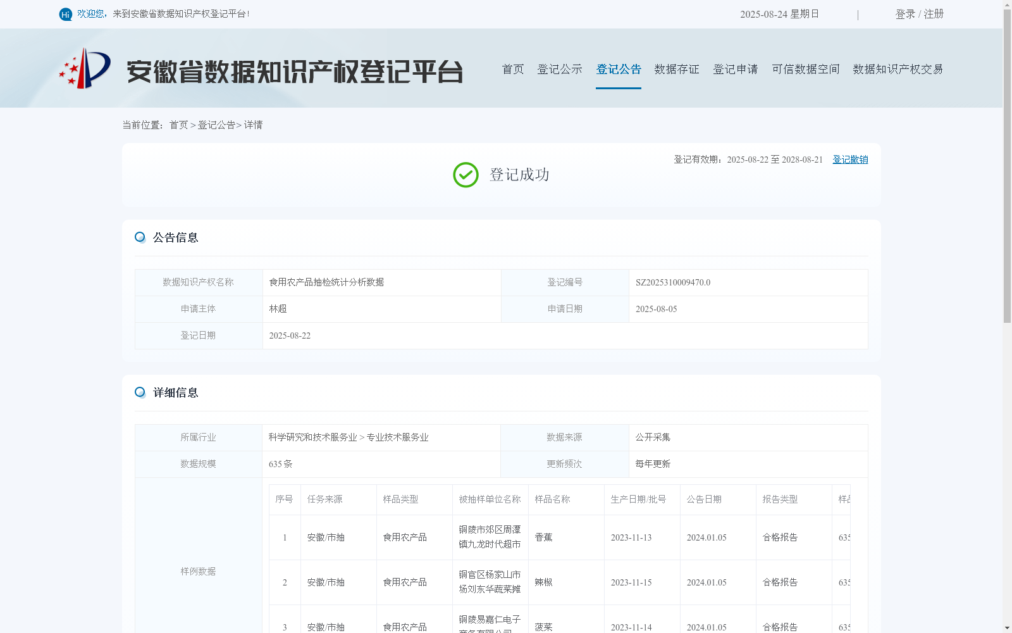This screenshot has width=1012, height=633.
Task: Click the 登记撤销 link
Action: click(850, 160)
